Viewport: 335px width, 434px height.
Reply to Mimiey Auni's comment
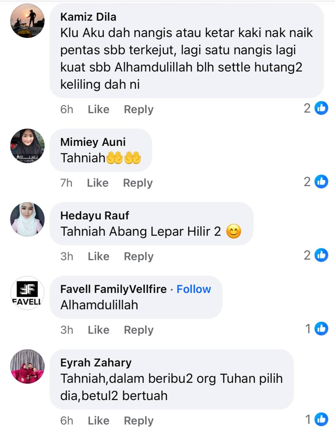pos(138,183)
